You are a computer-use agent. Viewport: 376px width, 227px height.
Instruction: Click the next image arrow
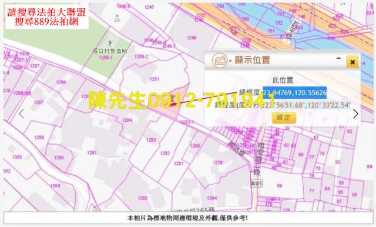coord(355,113)
